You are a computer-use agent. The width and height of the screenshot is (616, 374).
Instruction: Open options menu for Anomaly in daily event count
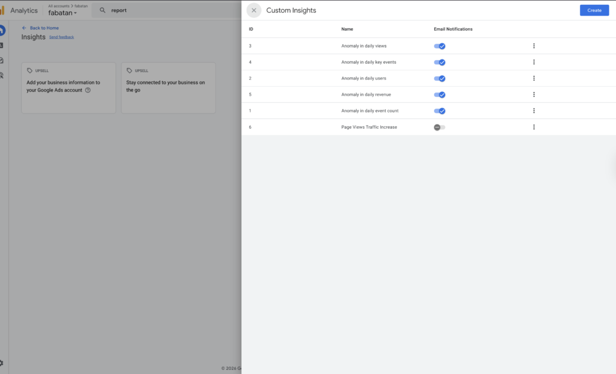[x=534, y=111]
